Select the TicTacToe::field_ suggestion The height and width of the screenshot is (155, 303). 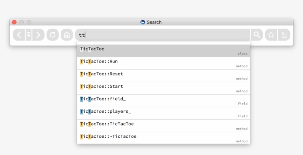(x=163, y=101)
